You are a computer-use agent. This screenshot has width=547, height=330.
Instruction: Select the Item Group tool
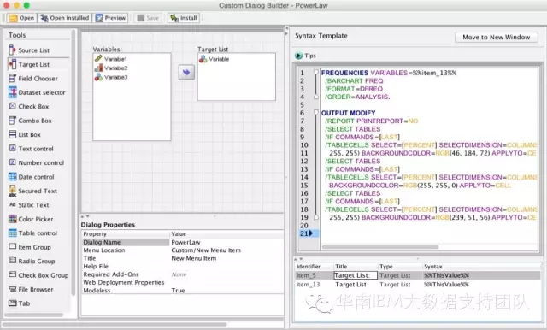[30, 247]
